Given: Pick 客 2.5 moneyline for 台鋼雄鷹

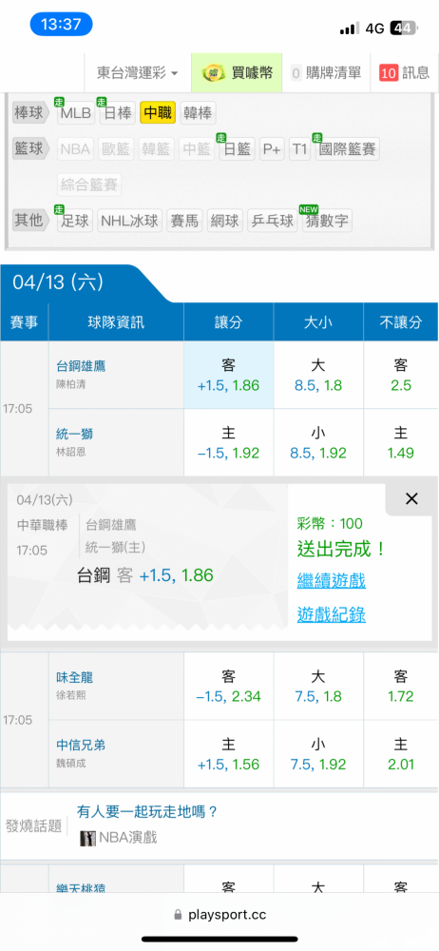Looking at the screenshot, I should click(x=401, y=376).
